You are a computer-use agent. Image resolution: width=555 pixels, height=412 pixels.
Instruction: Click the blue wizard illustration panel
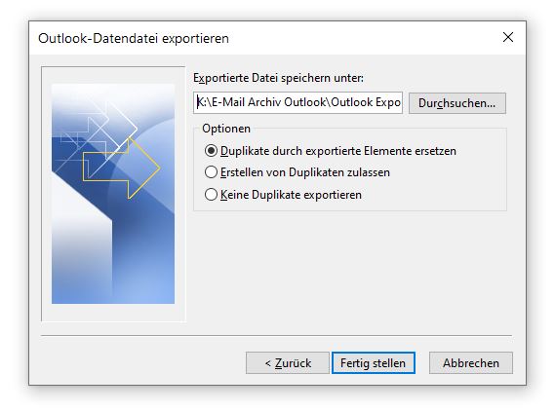tap(113, 194)
